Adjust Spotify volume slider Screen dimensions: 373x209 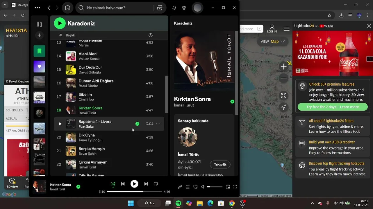click(215, 187)
